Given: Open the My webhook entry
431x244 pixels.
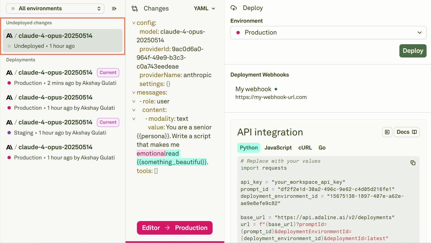Looking at the screenshot, I should tap(253, 89).
